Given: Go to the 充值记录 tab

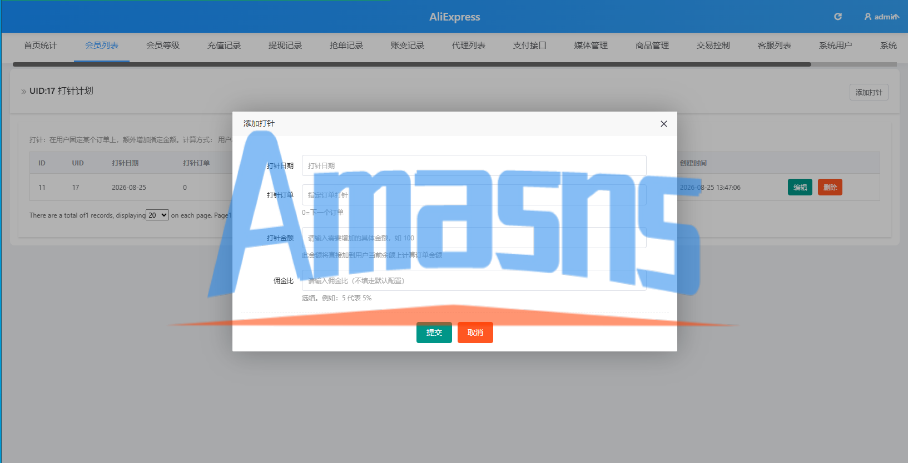Looking at the screenshot, I should click(x=224, y=46).
